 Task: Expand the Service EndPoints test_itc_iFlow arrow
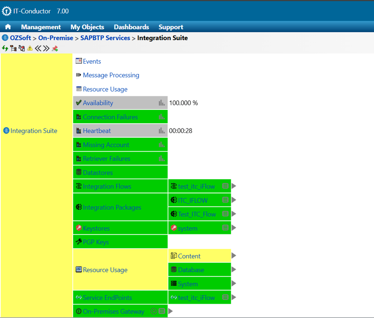click(234, 297)
